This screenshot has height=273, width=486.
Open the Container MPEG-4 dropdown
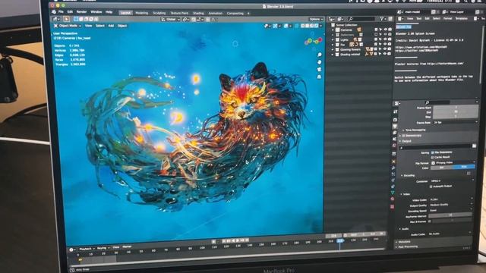(452, 180)
